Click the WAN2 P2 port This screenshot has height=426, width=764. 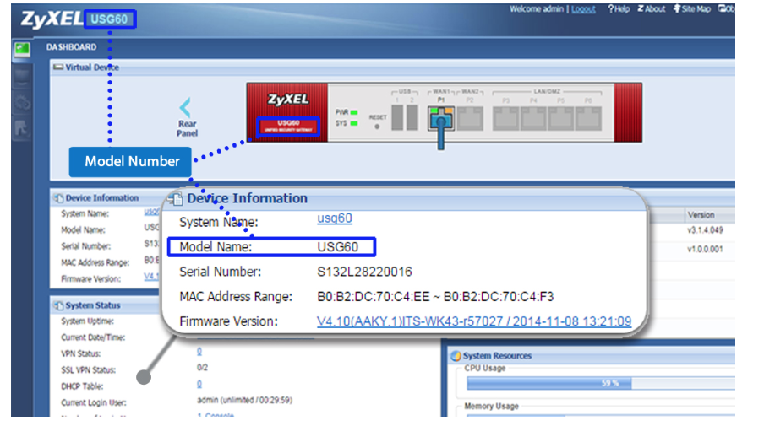470,119
